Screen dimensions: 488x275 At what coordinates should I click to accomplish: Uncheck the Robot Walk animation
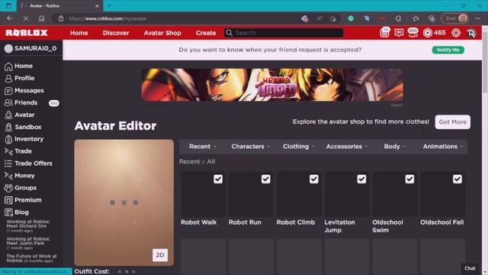pos(218,179)
